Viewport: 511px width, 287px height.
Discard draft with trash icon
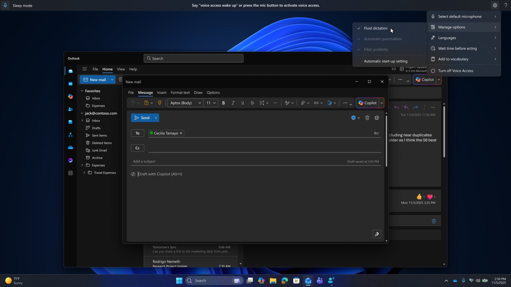(x=367, y=118)
